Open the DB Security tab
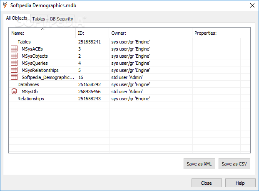Viewport: 259px width, 191px height. point(62,19)
